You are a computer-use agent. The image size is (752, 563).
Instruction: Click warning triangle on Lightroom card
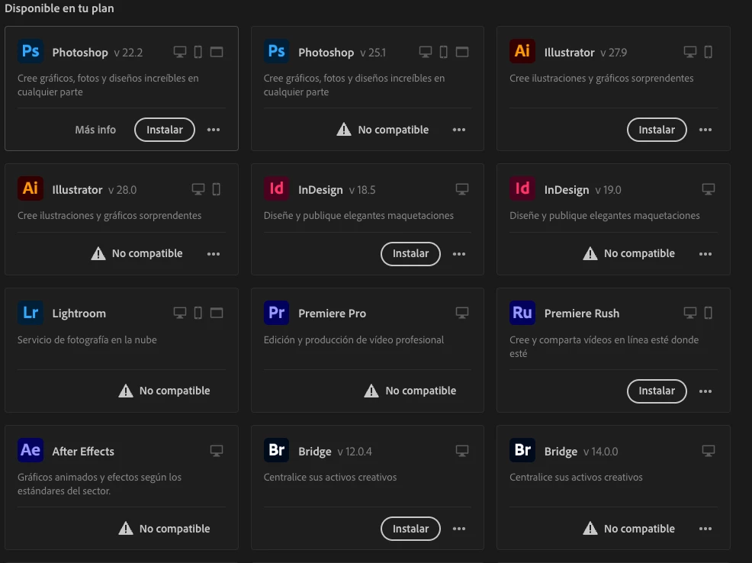tap(126, 391)
